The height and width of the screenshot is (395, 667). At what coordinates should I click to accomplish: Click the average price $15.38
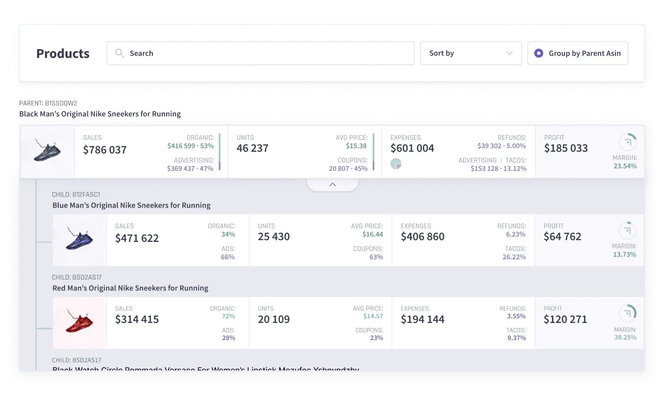[x=356, y=146]
